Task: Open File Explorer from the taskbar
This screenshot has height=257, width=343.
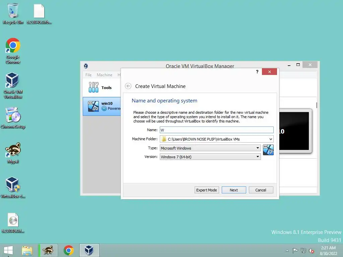Action: pos(27,250)
